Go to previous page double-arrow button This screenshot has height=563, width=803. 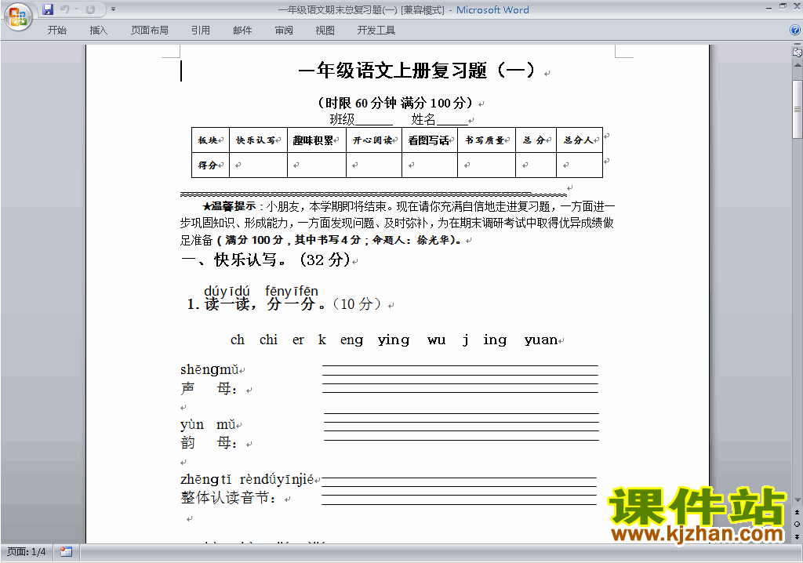click(x=797, y=512)
